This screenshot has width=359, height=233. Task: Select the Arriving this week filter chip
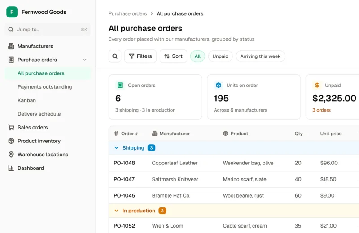tap(260, 56)
